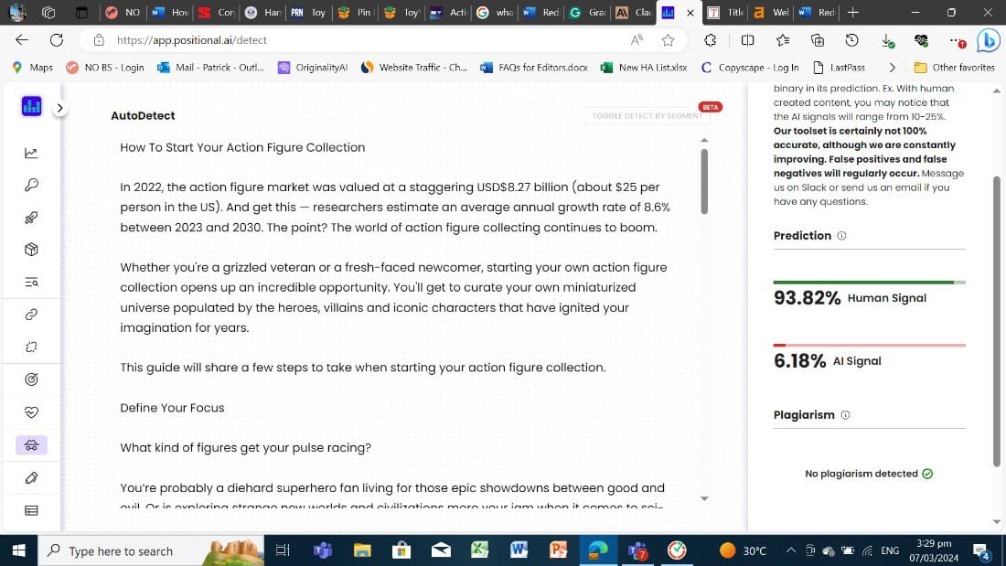Screen dimensions: 1006x566
Task: Click the cube icon in sidebar
Action: coord(31,250)
